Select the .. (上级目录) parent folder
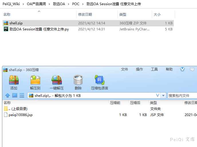This screenshot has width=197, height=147. pyautogui.click(x=18, y=109)
